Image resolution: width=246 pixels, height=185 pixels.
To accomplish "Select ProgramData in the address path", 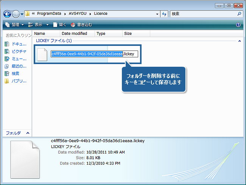I will point(49,14).
